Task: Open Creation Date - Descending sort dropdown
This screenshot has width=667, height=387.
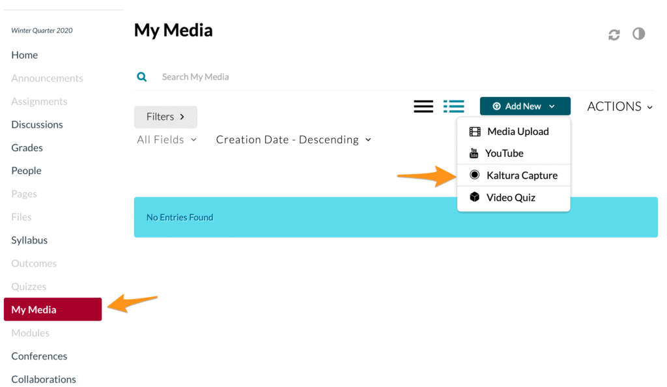Action: tap(294, 139)
